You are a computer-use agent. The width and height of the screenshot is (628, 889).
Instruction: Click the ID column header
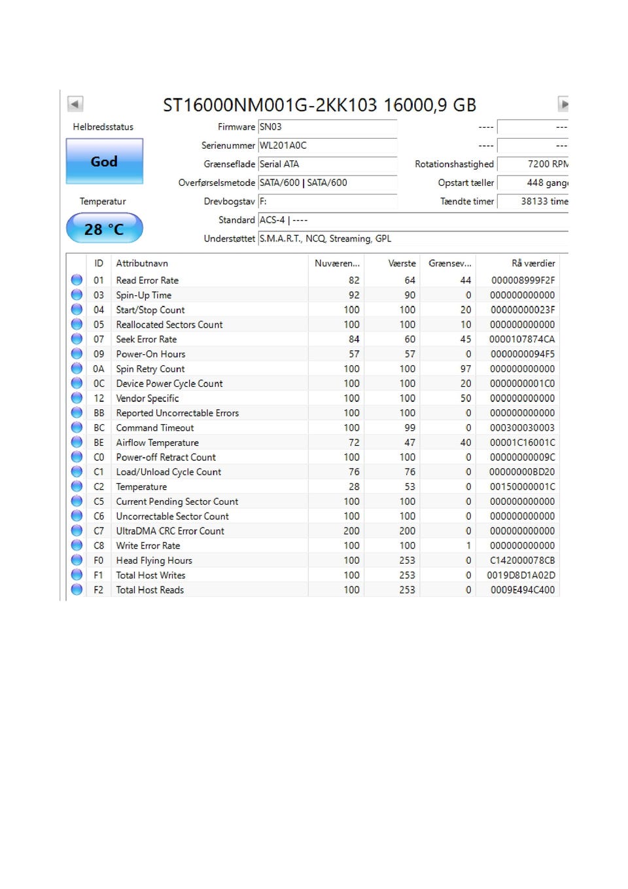[99, 263]
